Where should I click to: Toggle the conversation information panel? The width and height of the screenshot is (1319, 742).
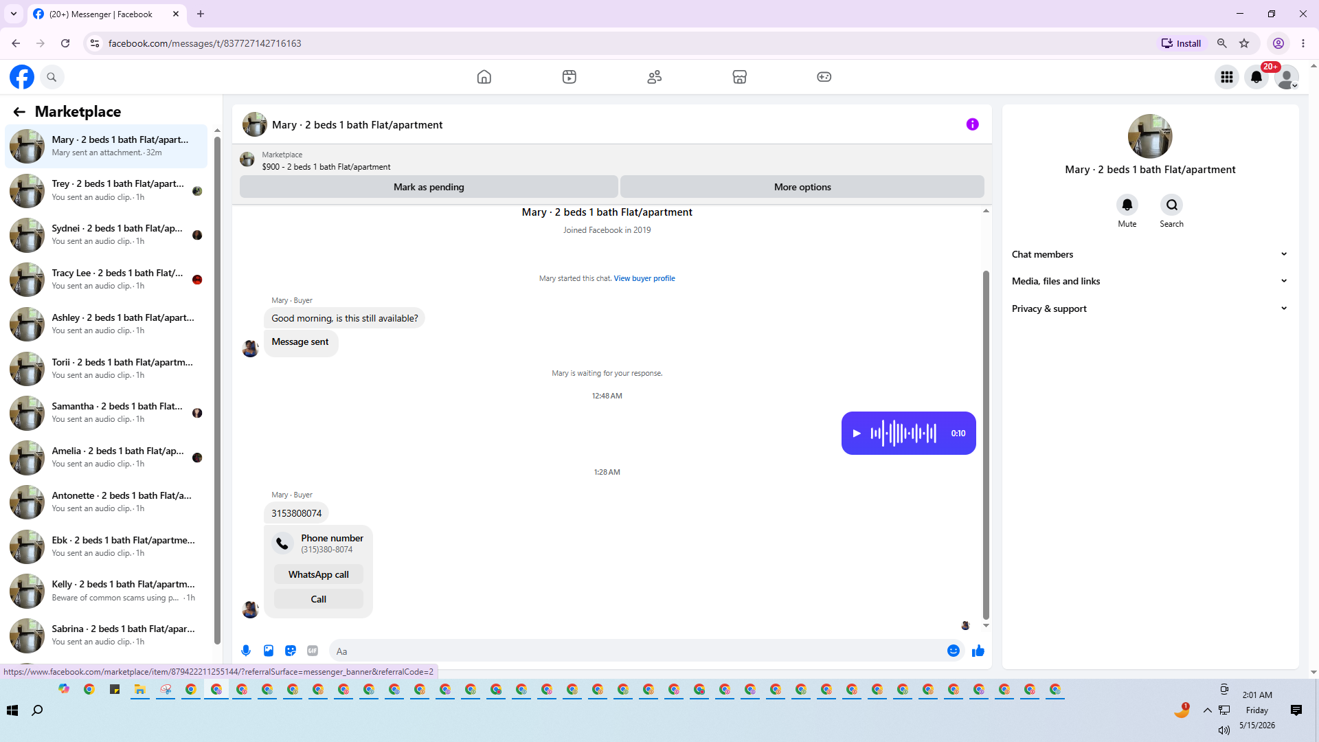(972, 124)
